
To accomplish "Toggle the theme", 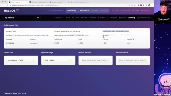I will coord(136,11).
